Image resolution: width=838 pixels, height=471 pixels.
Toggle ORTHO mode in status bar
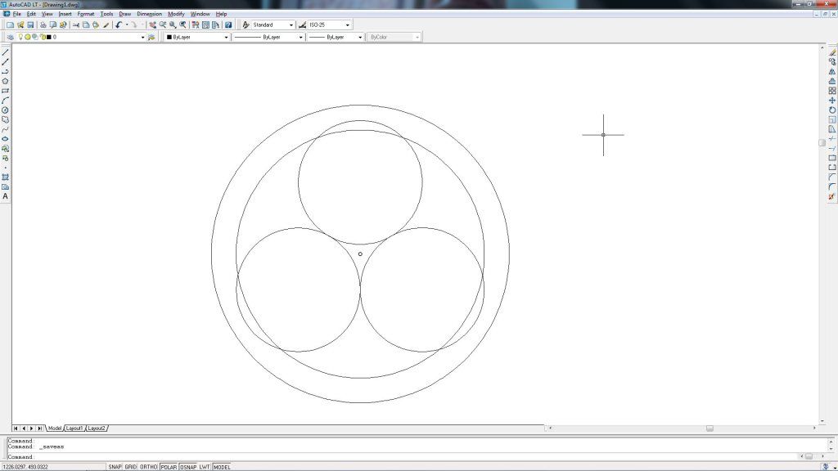(149, 467)
